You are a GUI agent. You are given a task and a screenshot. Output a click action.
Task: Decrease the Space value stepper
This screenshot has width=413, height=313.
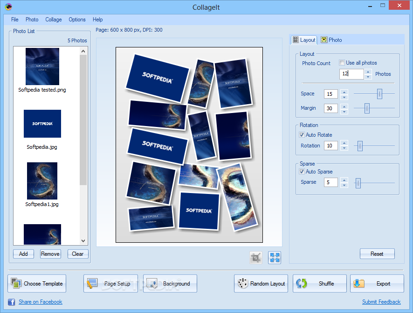coord(344,97)
